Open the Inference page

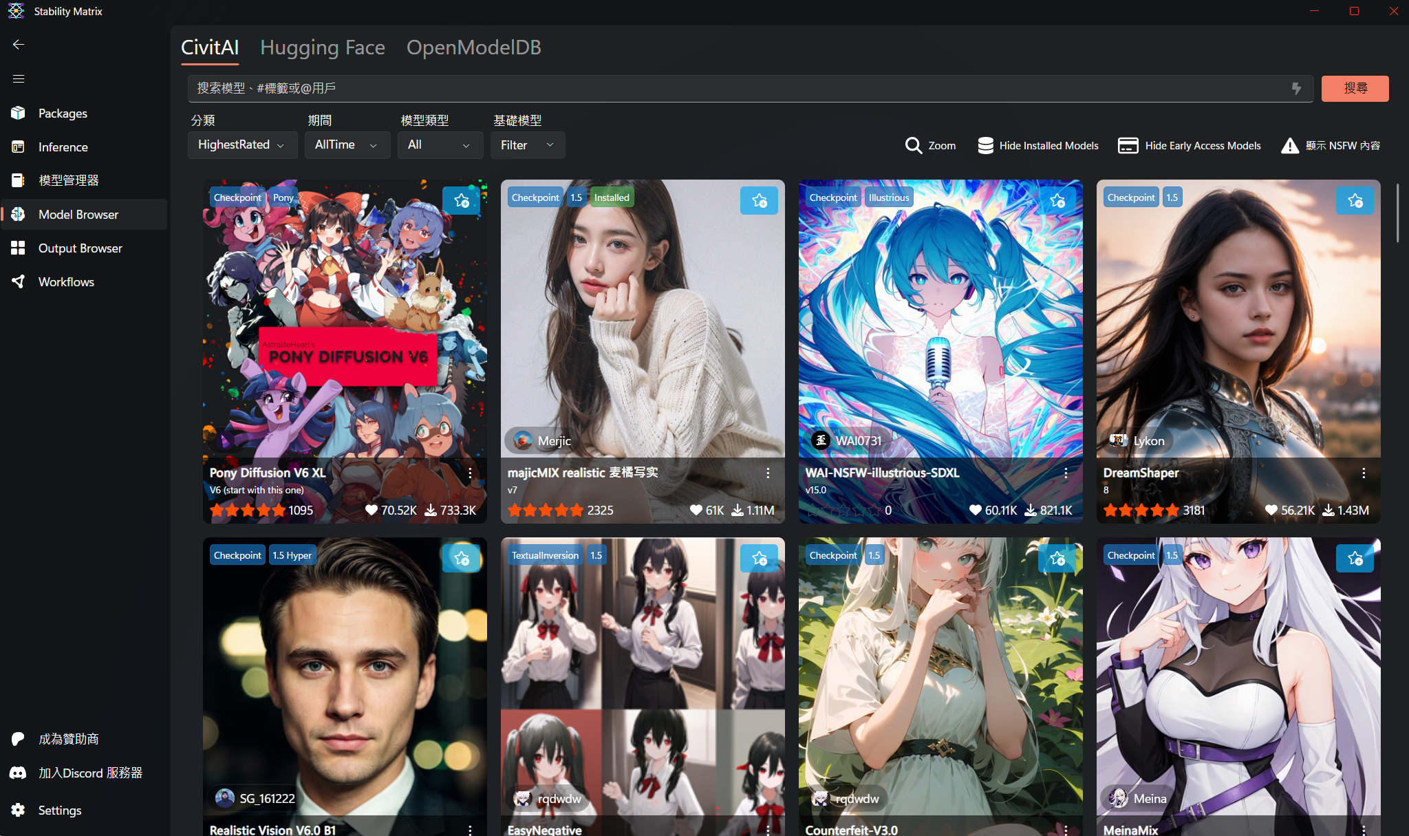63,147
